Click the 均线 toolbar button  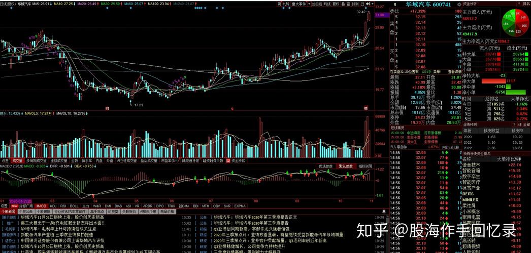point(327,4)
